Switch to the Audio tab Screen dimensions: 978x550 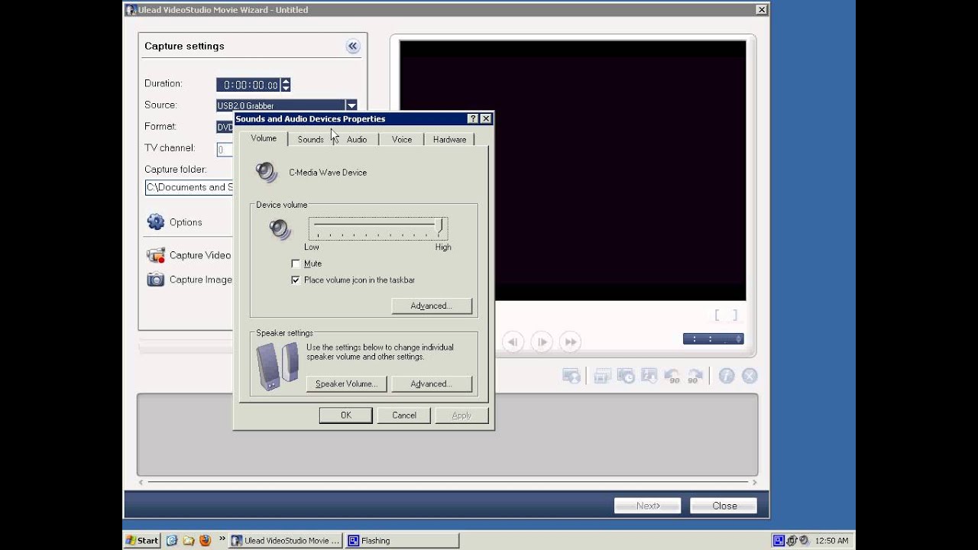[x=357, y=139]
